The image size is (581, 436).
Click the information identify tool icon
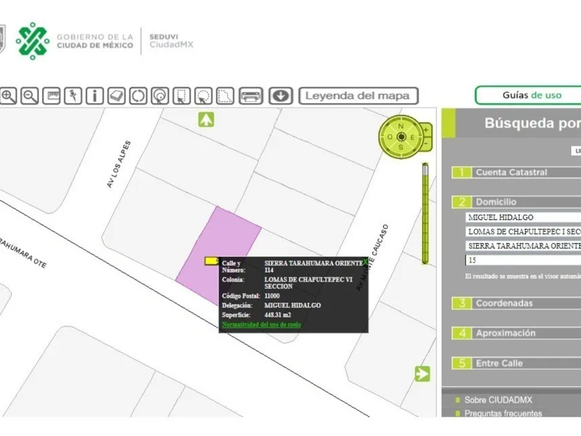(x=95, y=96)
